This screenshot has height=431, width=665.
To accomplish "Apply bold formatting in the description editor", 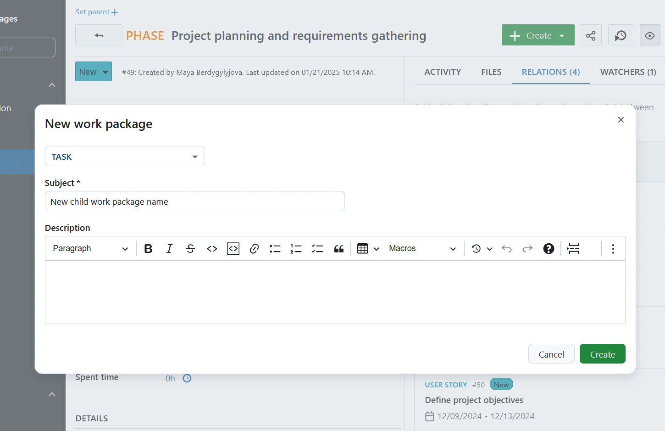I will click(x=148, y=248).
